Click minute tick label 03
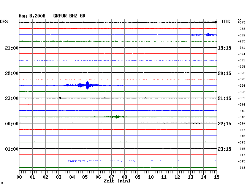The width and height of the screenshot is (247, 187). pyautogui.click(x=59, y=177)
